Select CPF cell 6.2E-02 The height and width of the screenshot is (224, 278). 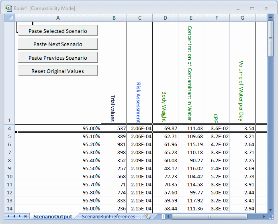pos(217,160)
